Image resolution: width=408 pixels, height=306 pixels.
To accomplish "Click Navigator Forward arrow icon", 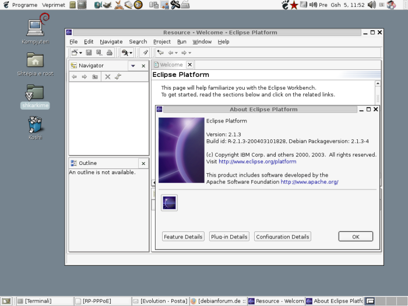I will click(85, 77).
